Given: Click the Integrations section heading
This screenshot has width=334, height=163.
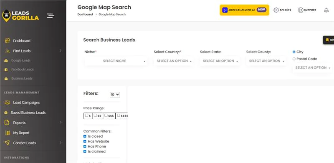Looking at the screenshot, I should (x=17, y=158).
